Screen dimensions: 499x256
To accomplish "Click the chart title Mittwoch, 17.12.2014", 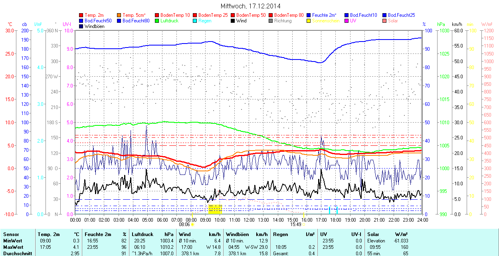I will click(250, 6).
